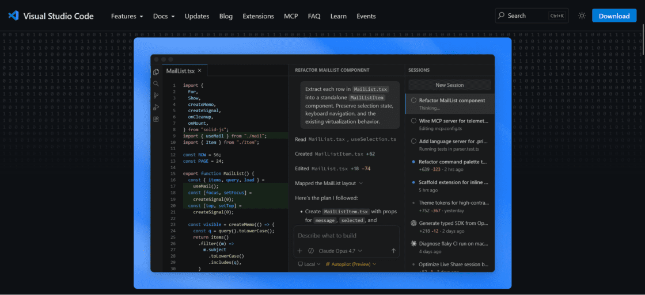Click the Visual Studio Code logo icon
Image resolution: width=645 pixels, height=295 pixels.
pos(14,16)
